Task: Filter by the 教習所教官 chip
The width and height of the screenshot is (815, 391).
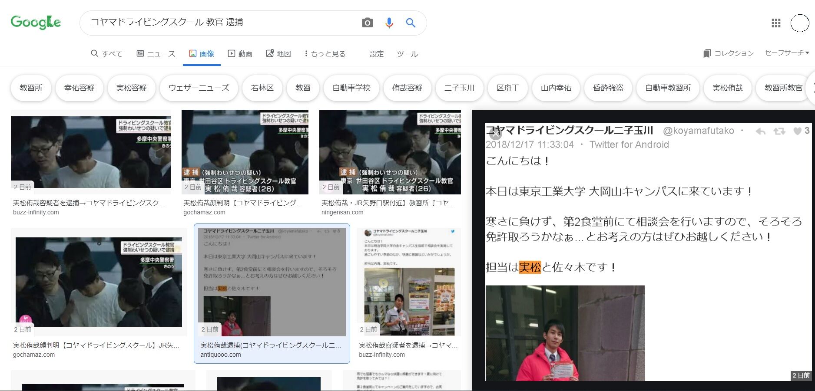Action: 783,88
